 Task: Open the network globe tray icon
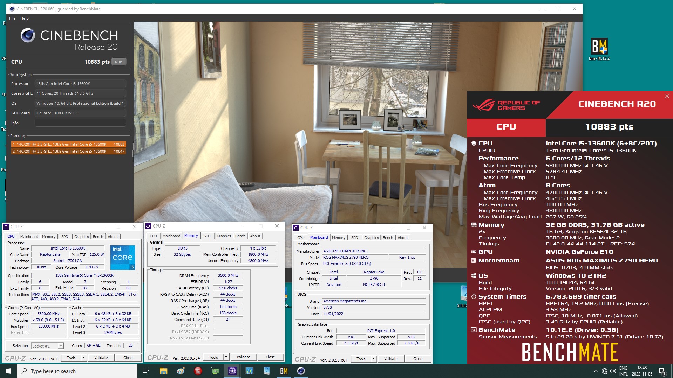(x=605, y=371)
